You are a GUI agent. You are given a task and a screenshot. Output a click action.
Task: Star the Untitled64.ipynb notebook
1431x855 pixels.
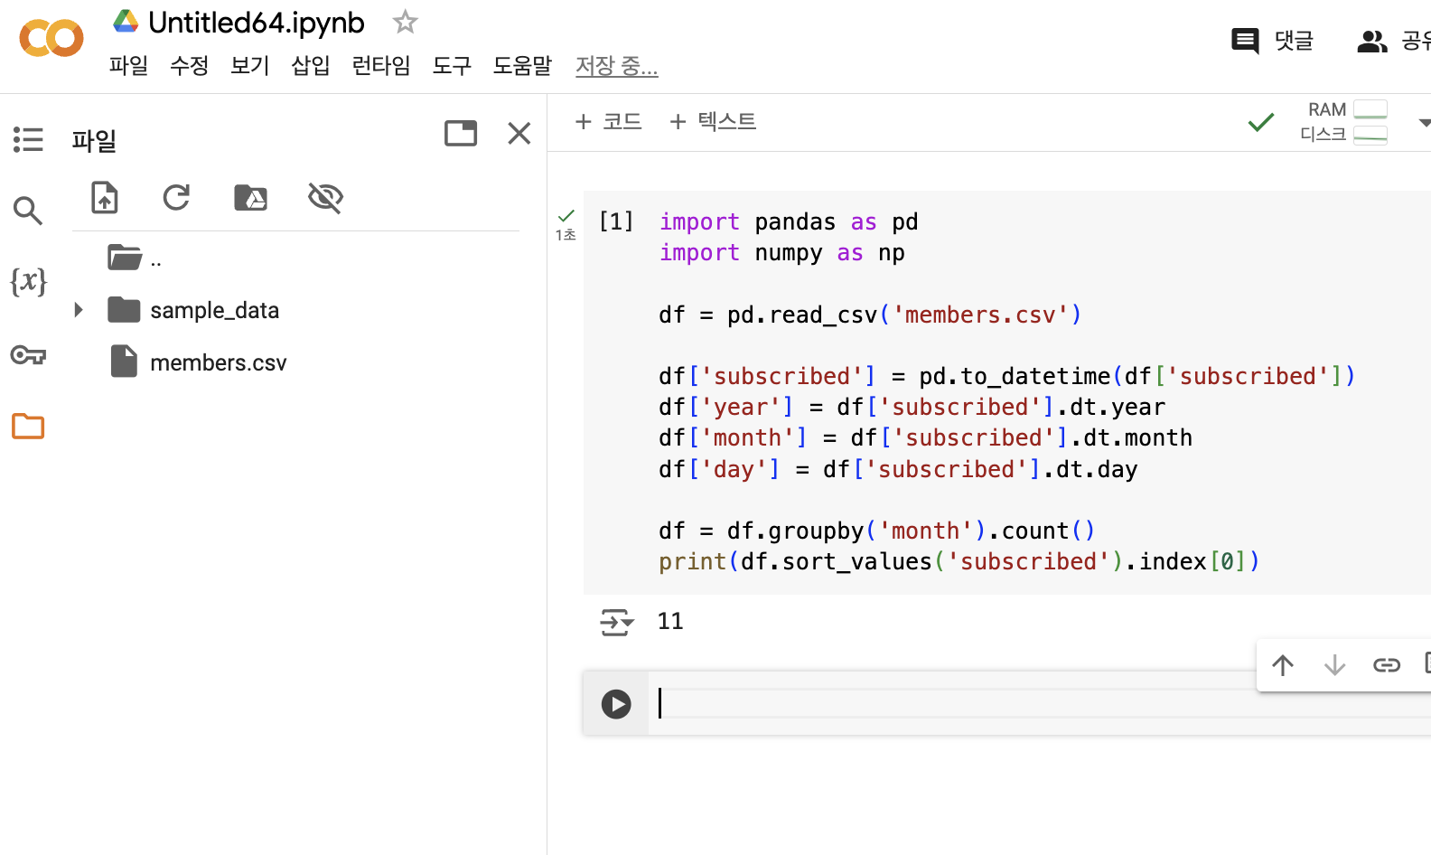click(405, 22)
